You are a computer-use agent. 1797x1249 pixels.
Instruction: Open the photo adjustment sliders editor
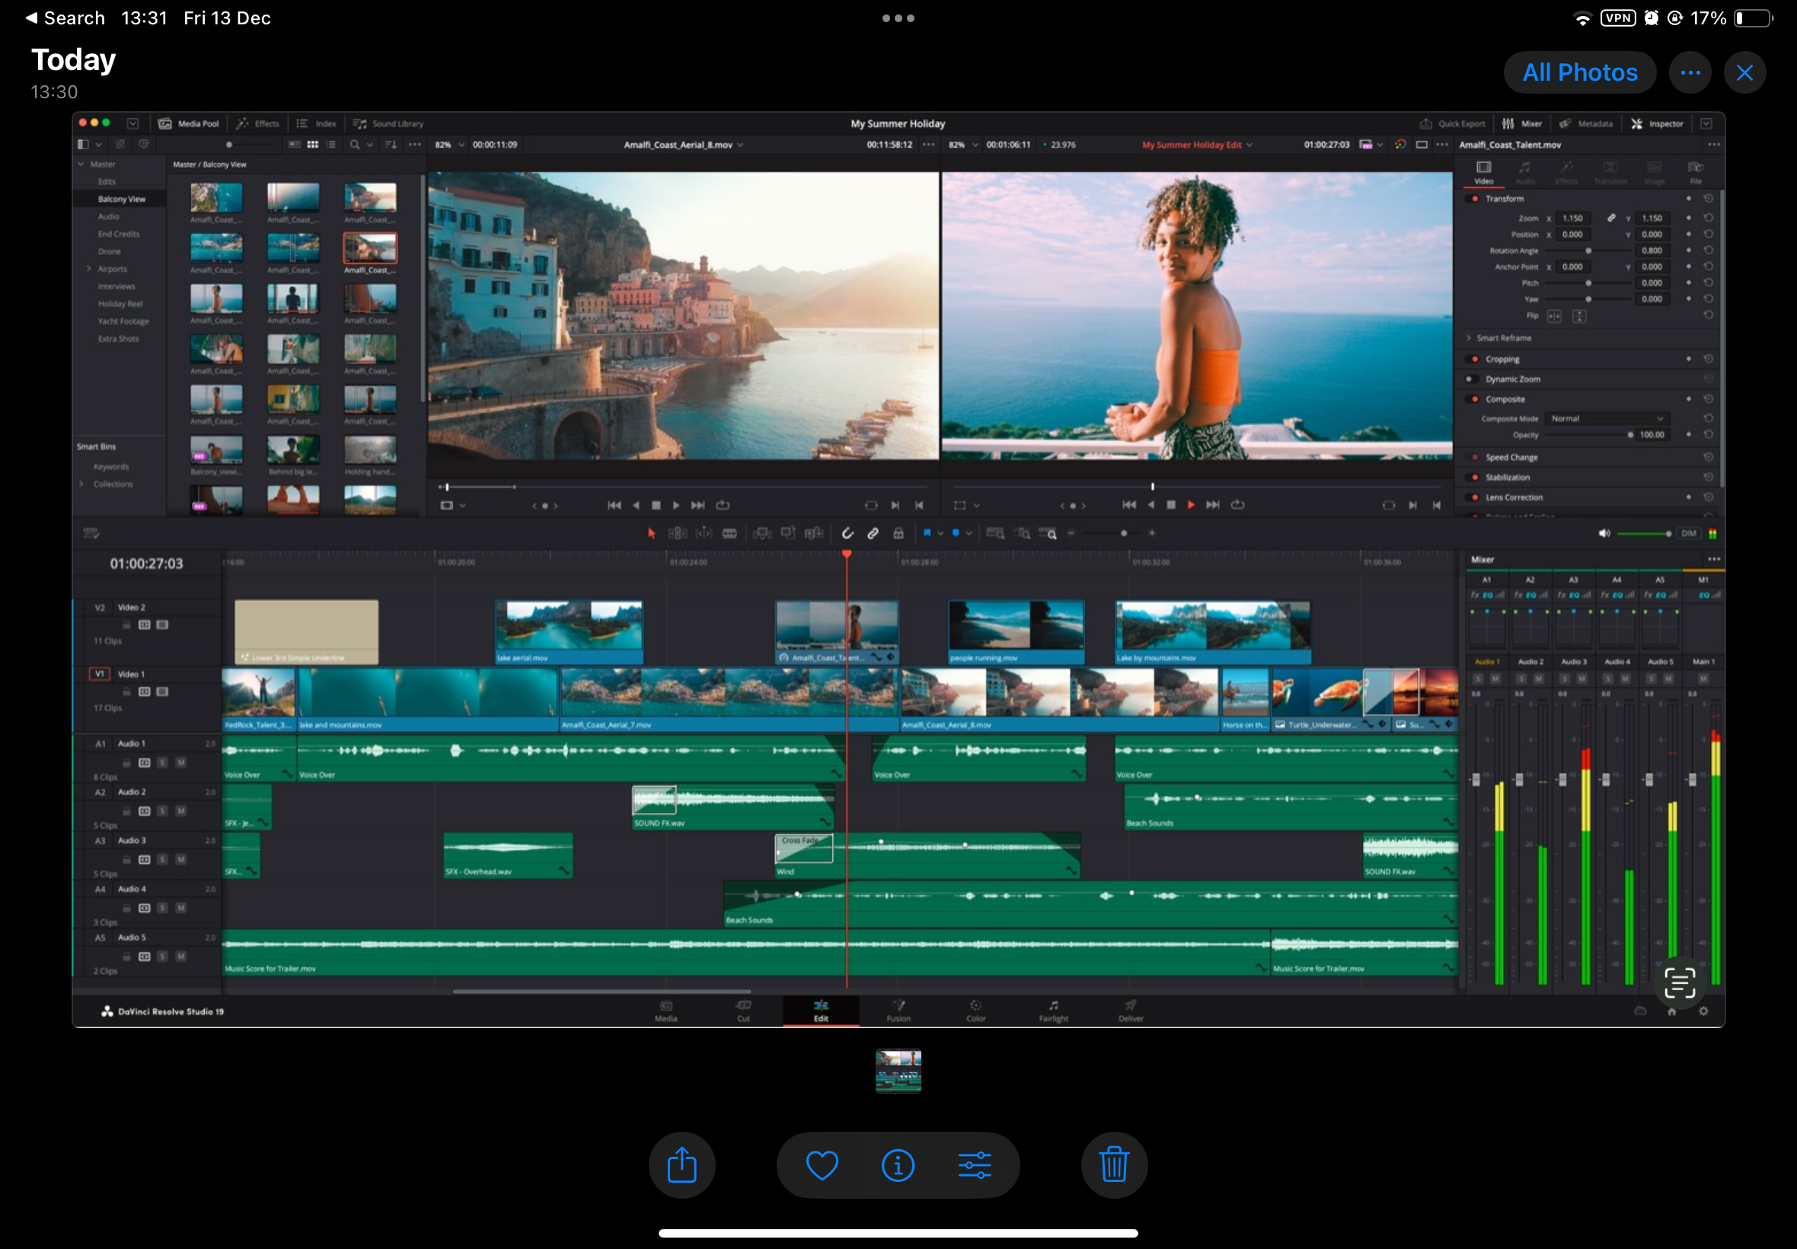point(974,1165)
